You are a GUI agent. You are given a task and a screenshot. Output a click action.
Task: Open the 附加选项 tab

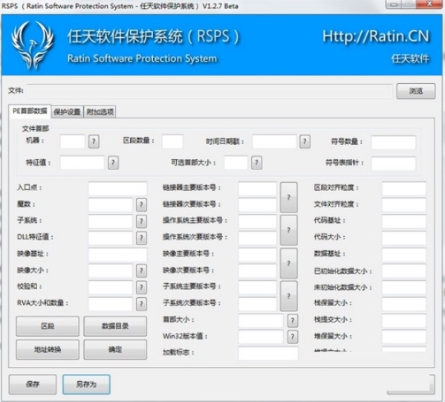(100, 112)
